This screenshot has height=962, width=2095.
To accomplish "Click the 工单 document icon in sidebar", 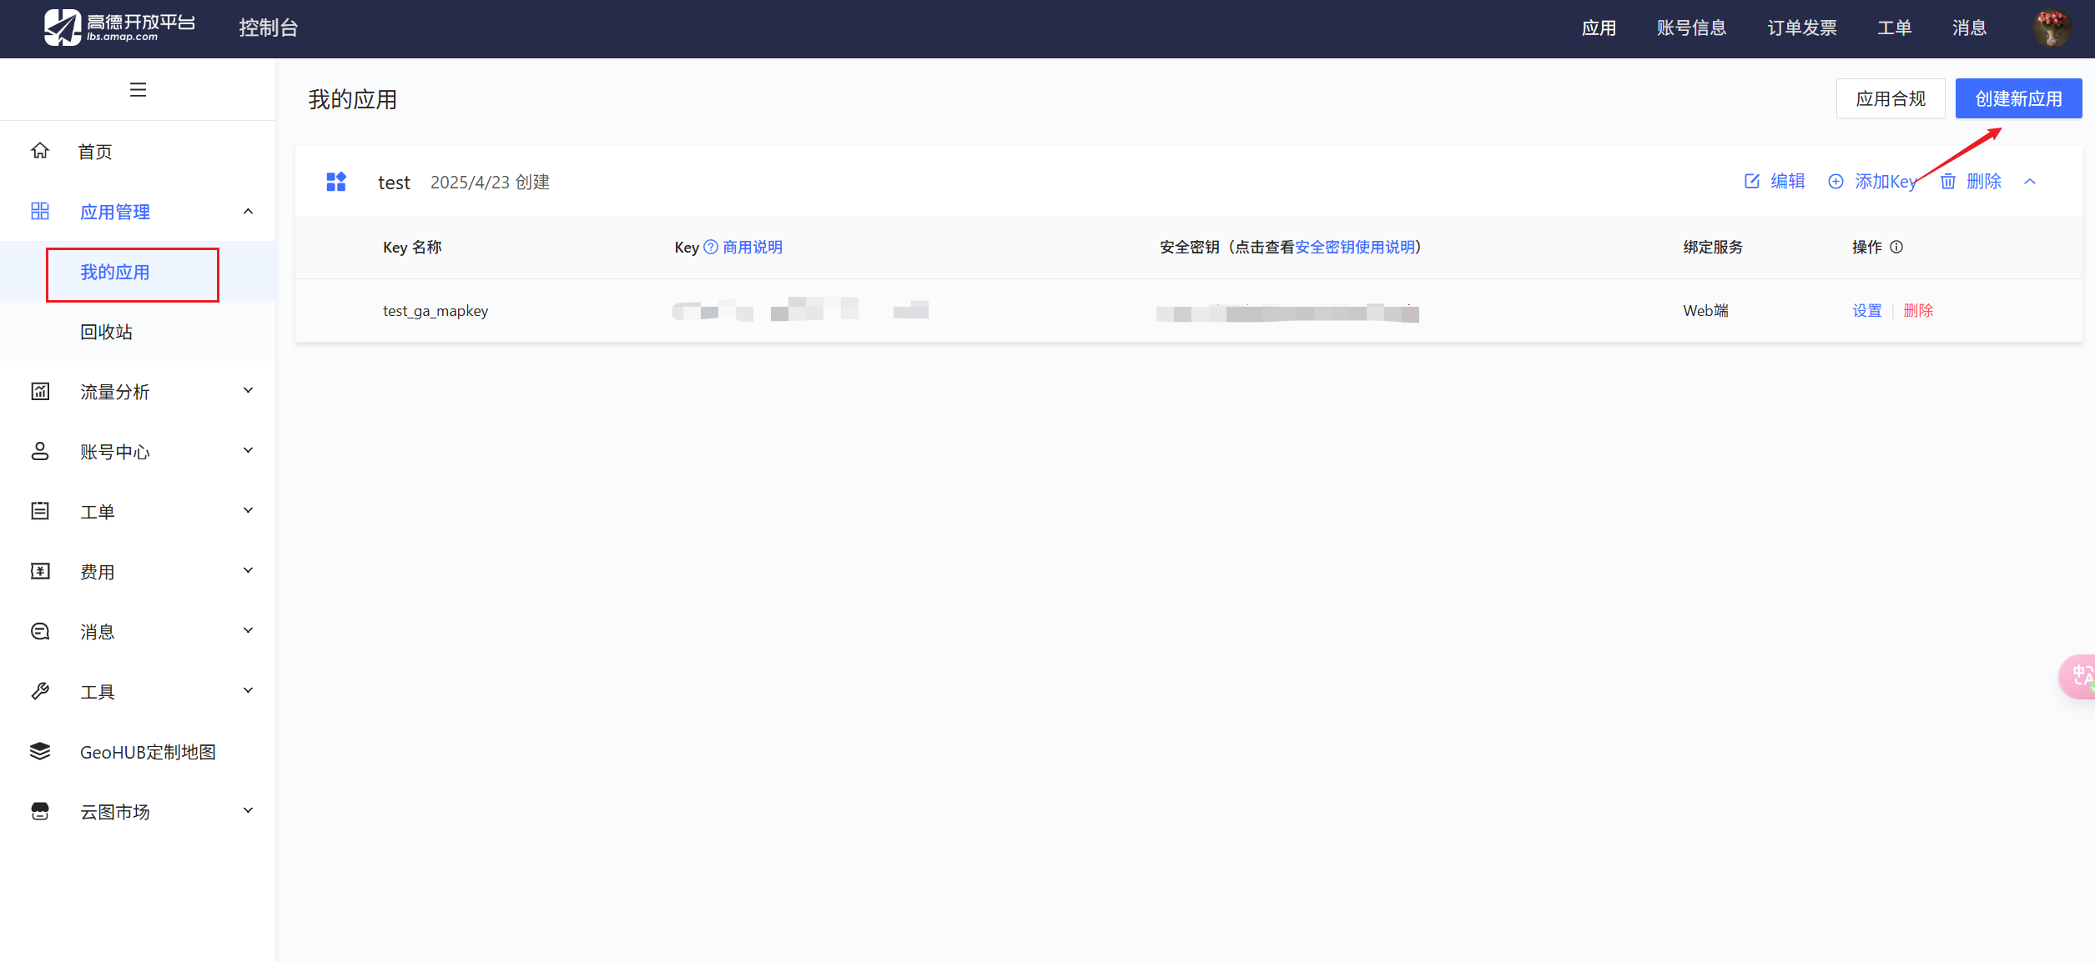I will tap(39, 511).
